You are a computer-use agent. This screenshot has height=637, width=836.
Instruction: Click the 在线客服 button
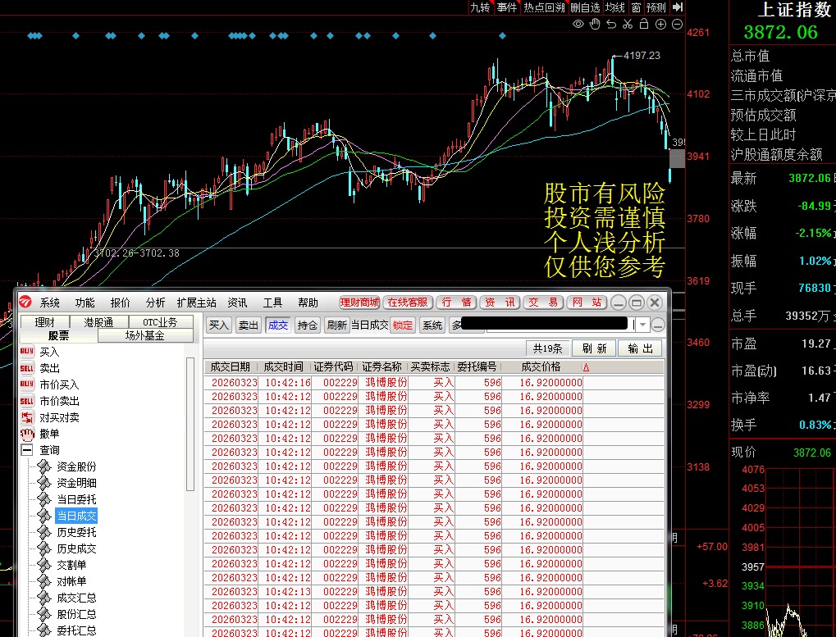pos(408,303)
